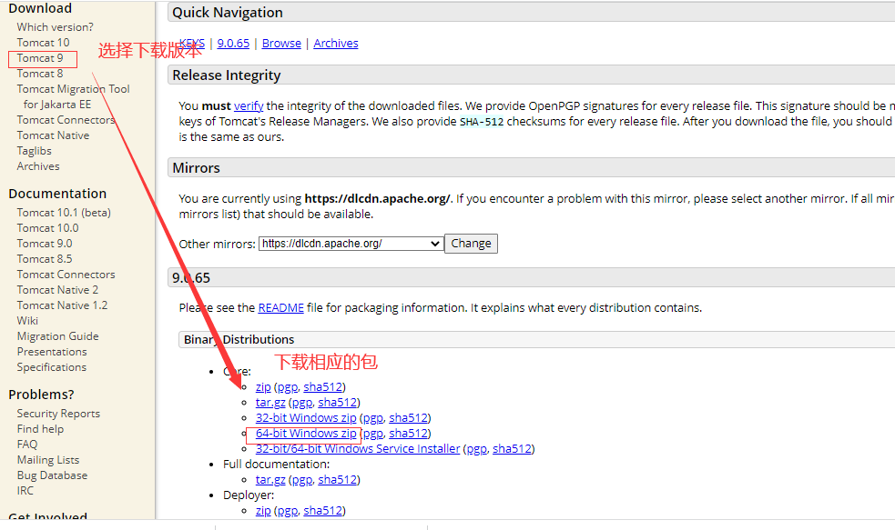Click Tomcat 10 download link
The width and height of the screenshot is (895, 530).
pyautogui.click(x=43, y=43)
